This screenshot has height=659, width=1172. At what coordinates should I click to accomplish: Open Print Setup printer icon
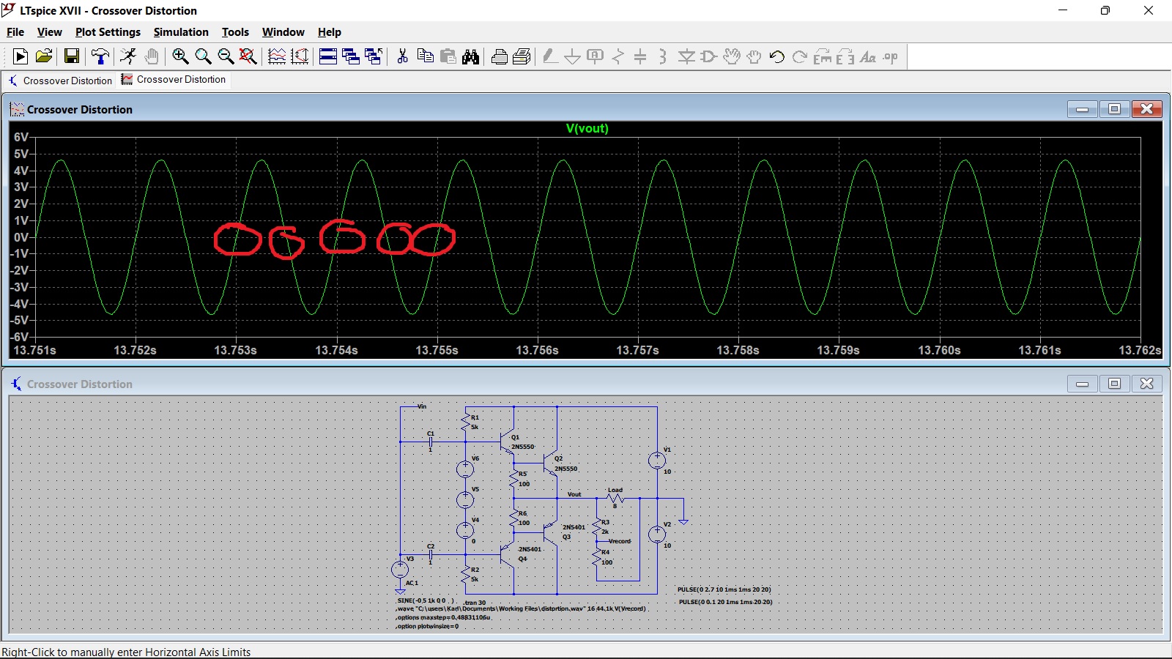click(499, 56)
